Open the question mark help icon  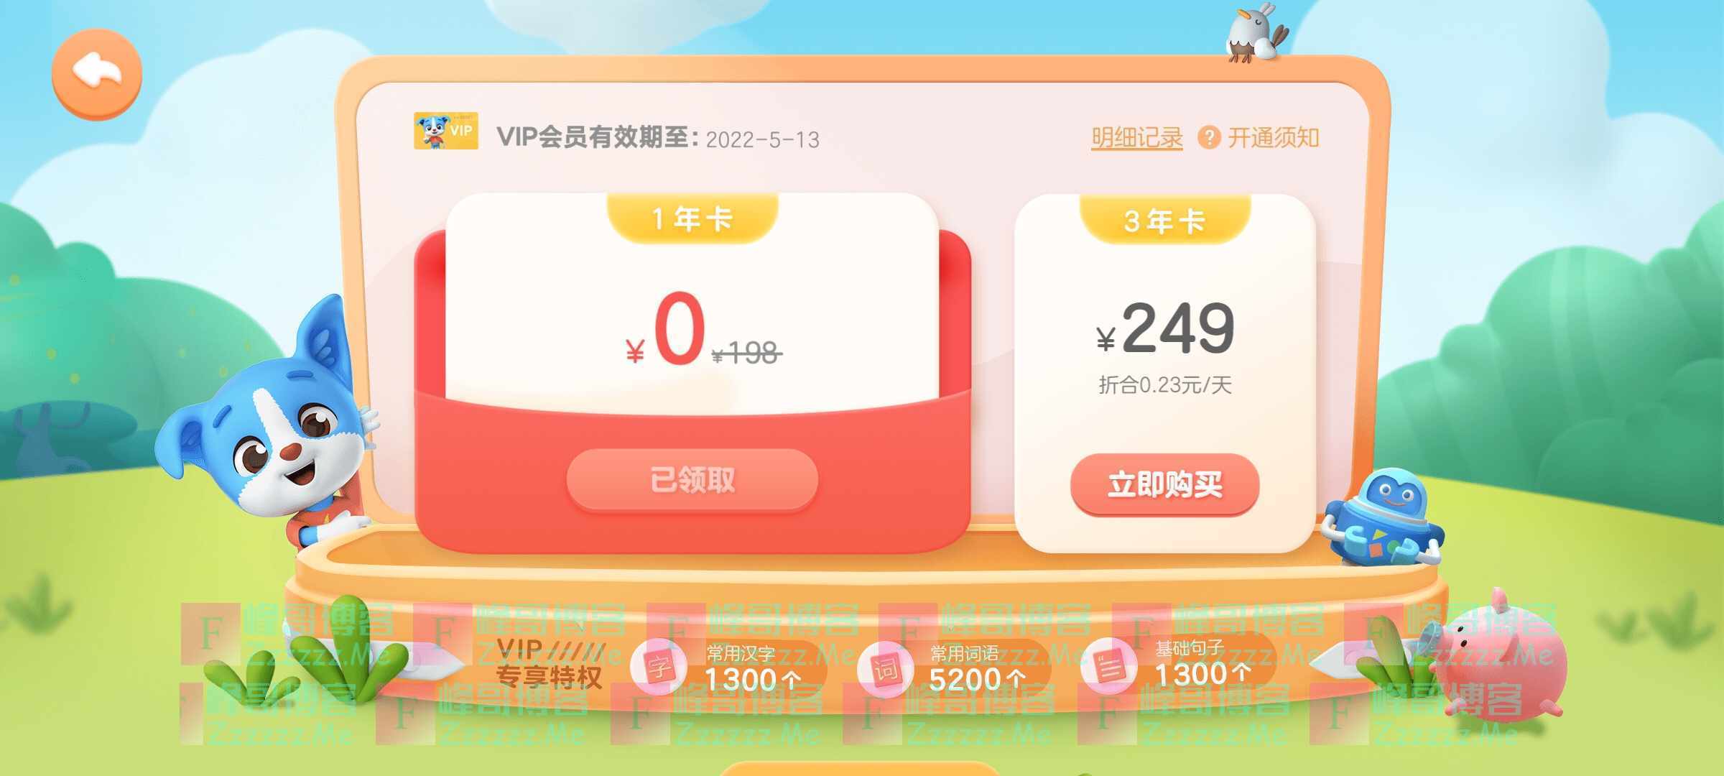1209,137
